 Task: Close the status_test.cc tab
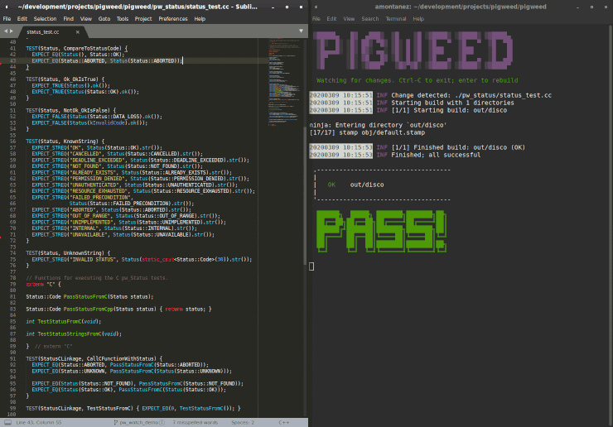(77, 32)
